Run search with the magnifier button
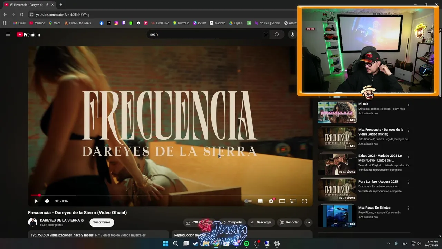Viewport: 442px width, 249px height. [x=277, y=34]
